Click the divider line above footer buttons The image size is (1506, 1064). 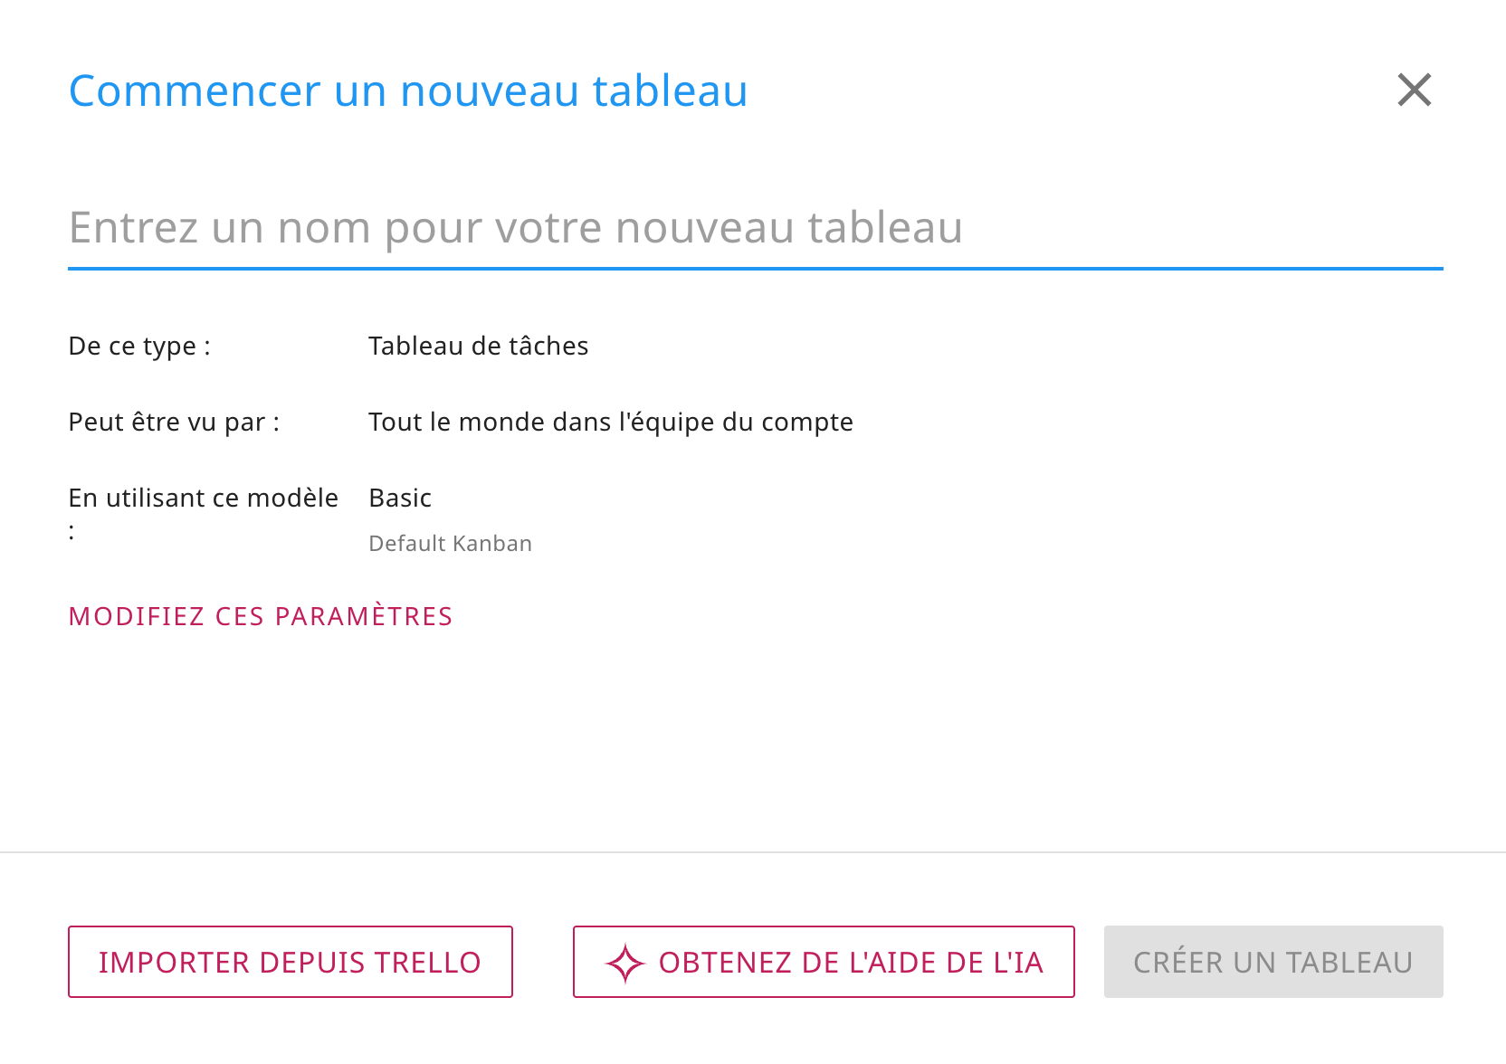pos(753,852)
